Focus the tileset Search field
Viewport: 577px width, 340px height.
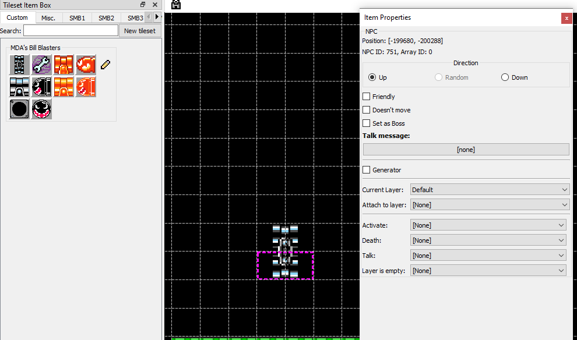pyautogui.click(x=71, y=30)
